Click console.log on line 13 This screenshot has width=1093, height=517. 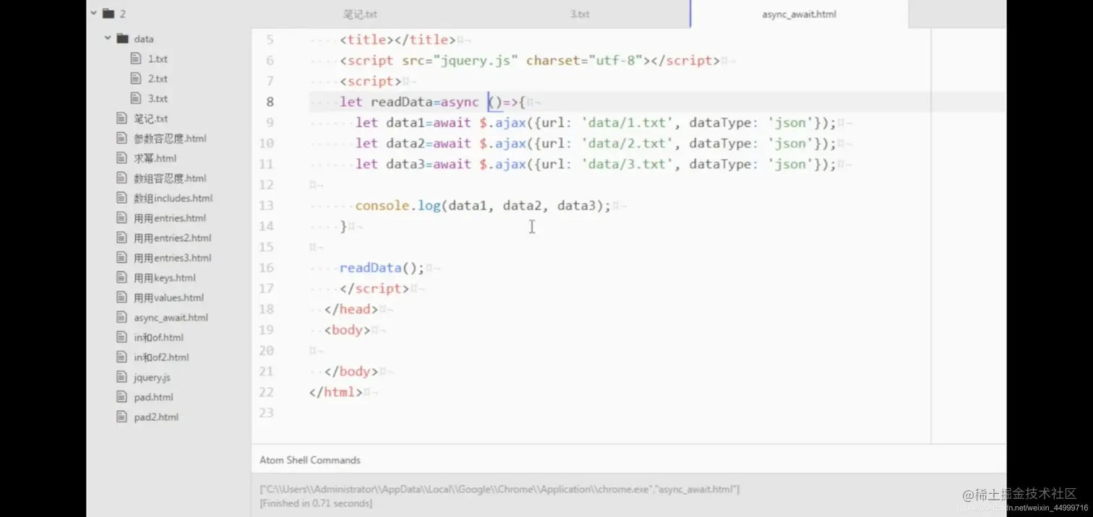pyautogui.click(x=398, y=206)
